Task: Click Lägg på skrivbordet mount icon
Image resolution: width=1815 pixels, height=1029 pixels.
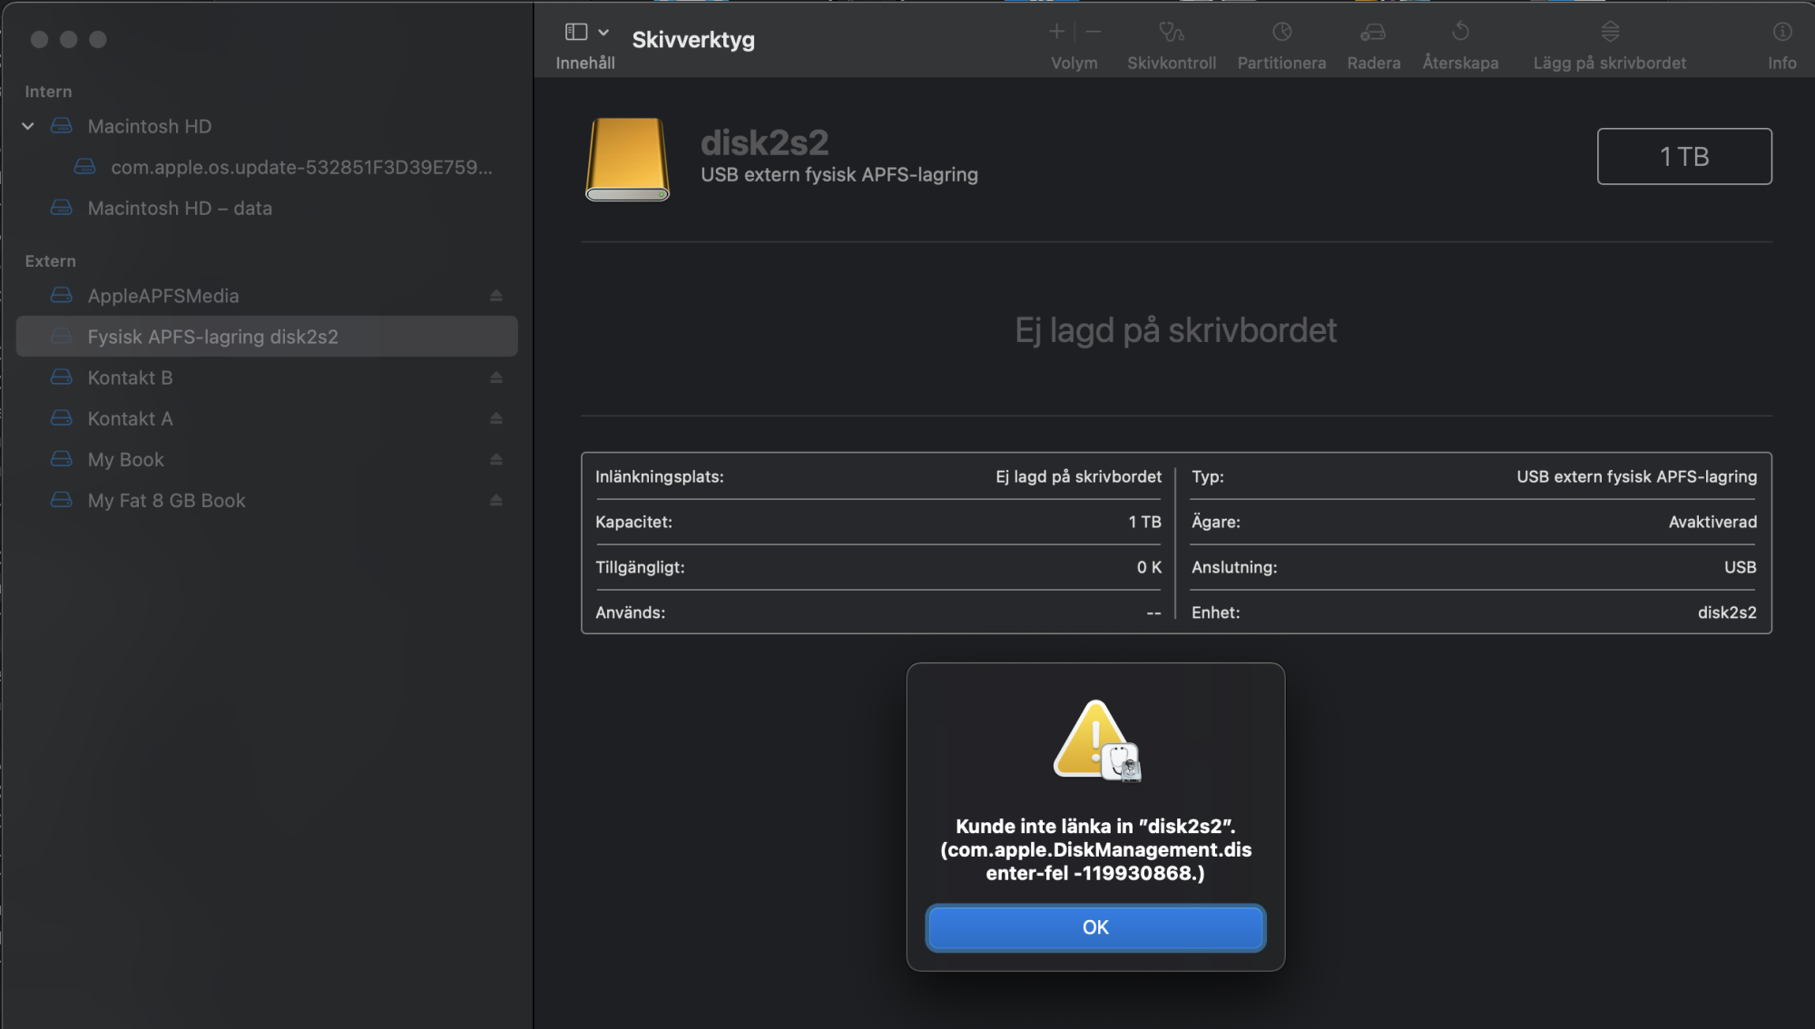Action: coord(1610,33)
